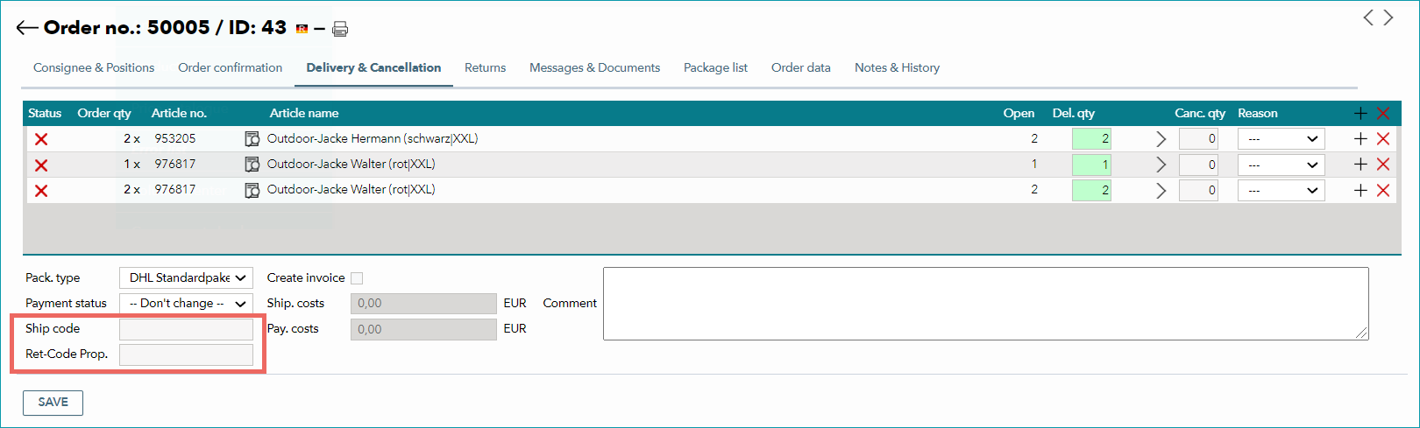
Task: Click the Ret-Code Prop. input field
Action: [186, 354]
